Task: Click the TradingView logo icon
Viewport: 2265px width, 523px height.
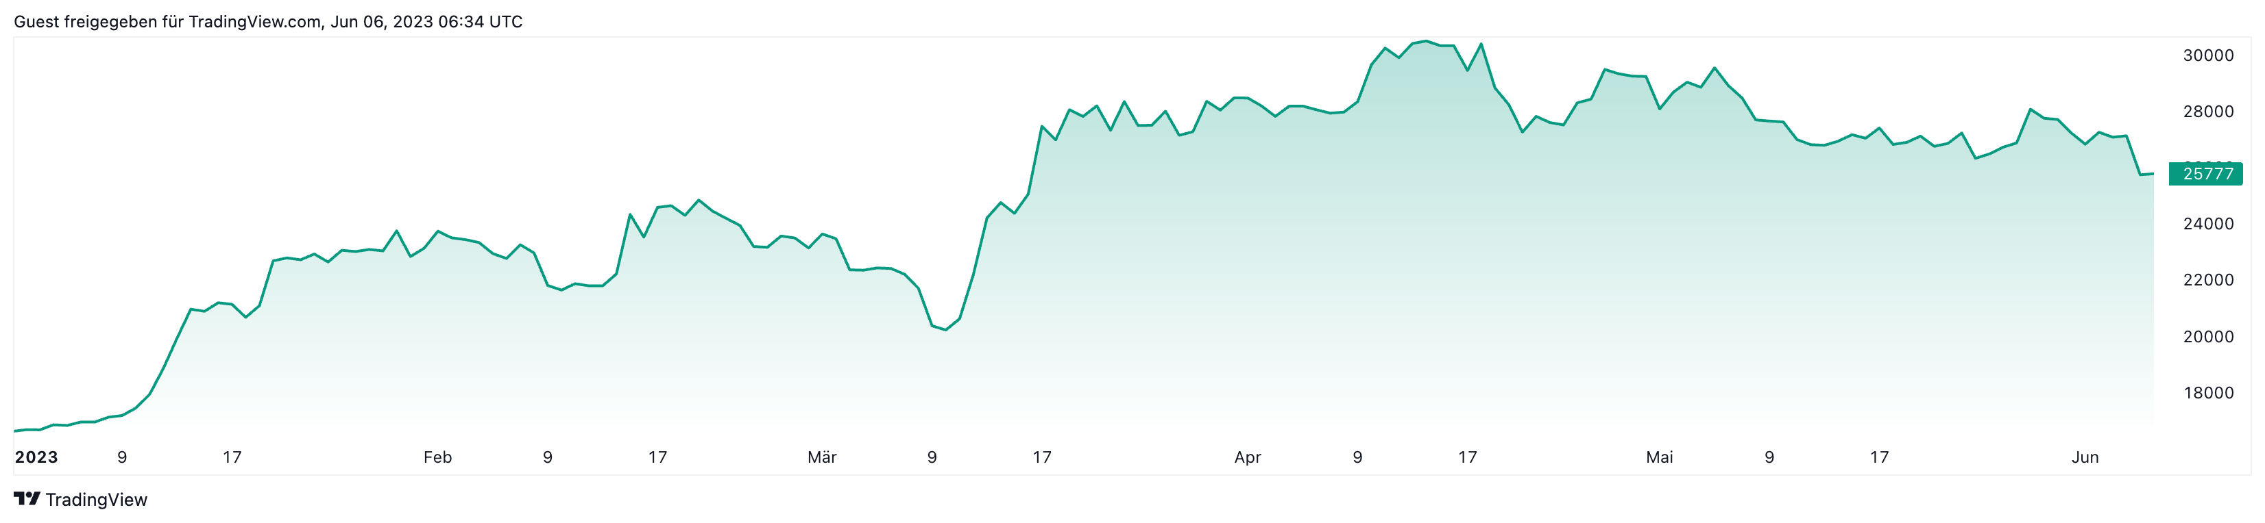Action: click(27, 498)
